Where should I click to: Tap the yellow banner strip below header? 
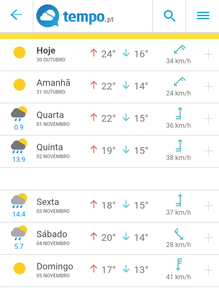(x=109, y=36)
